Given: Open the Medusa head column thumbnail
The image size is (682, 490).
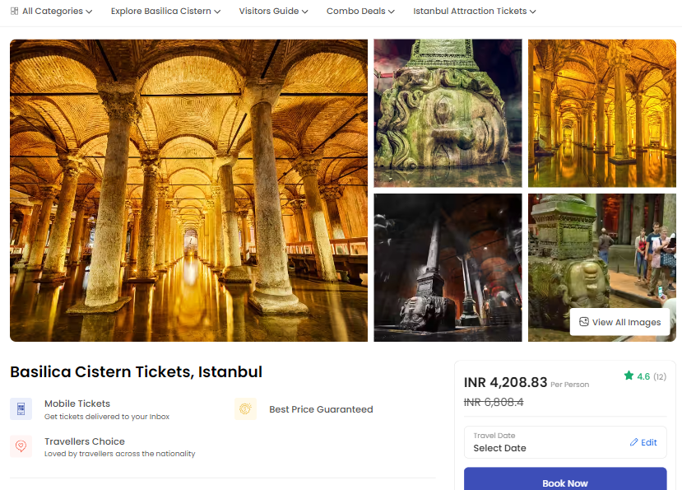Looking at the screenshot, I should (447, 113).
